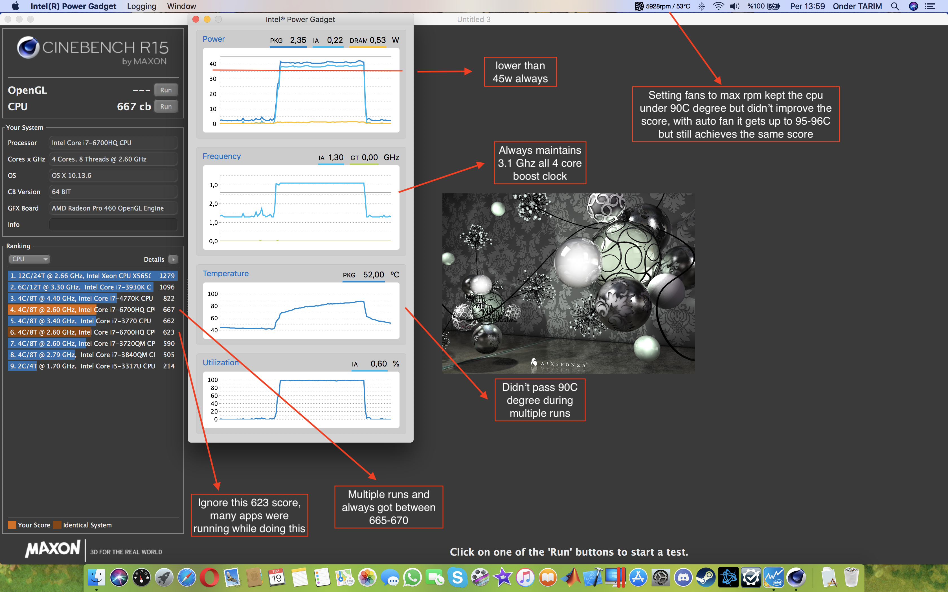Open Battle.net from the Dock
Viewport: 948px width, 592px height.
(x=728, y=578)
